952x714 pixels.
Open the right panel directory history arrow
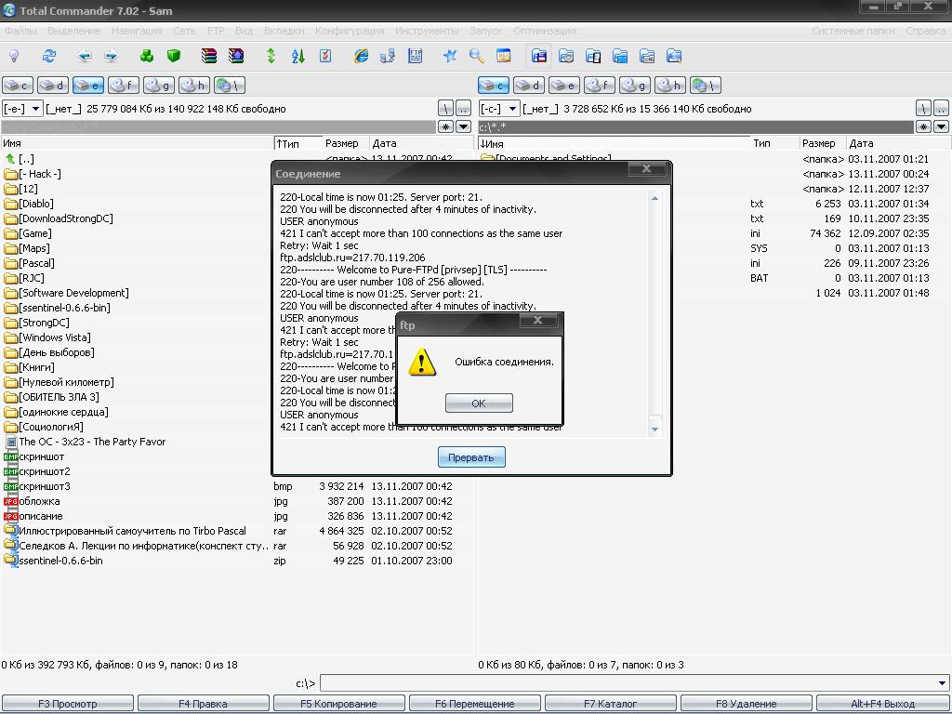pos(941,126)
